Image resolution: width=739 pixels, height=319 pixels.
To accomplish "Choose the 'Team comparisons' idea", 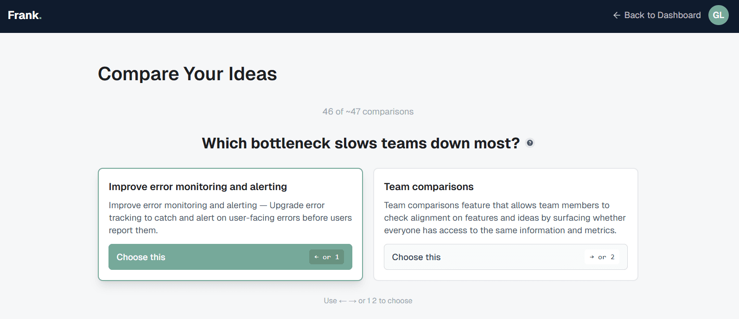I will tap(505, 256).
